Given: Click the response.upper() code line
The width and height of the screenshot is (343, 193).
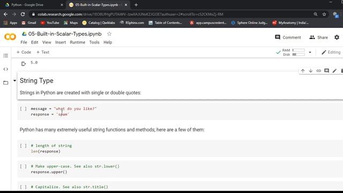Looking at the screenshot, I should tap(49, 172).
